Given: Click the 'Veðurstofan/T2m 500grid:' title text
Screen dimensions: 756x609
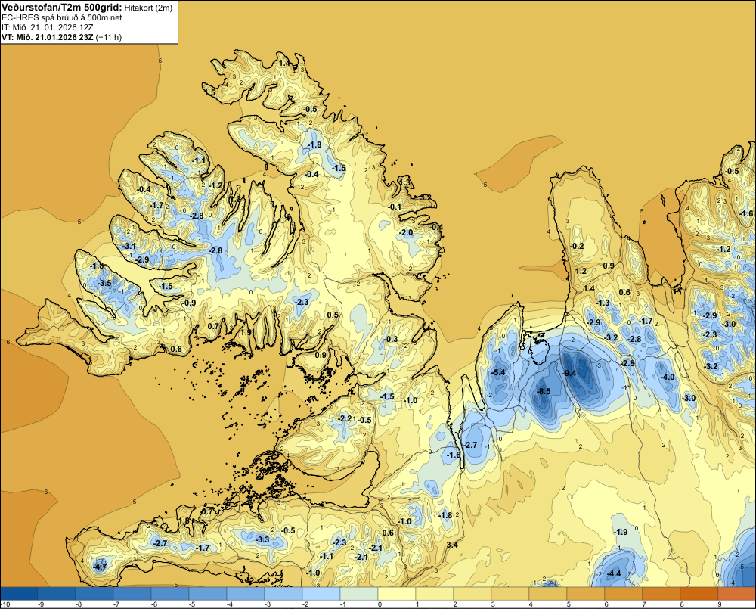Looking at the screenshot, I should click(62, 8).
